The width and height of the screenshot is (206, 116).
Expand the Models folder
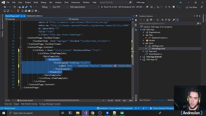tap(143, 41)
